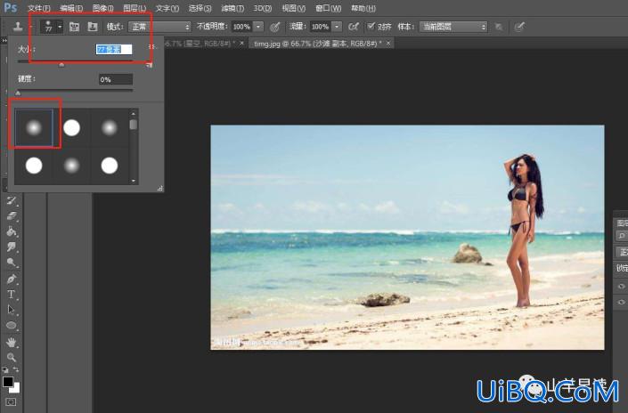The height and width of the screenshot is (413, 628).
Task: Select the hard round brush in first row middle
Action: point(71,127)
